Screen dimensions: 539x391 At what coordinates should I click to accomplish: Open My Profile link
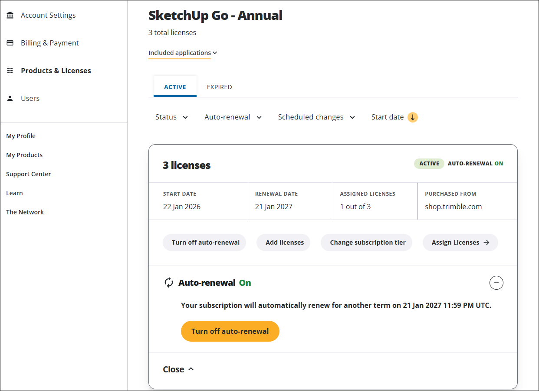pos(21,136)
